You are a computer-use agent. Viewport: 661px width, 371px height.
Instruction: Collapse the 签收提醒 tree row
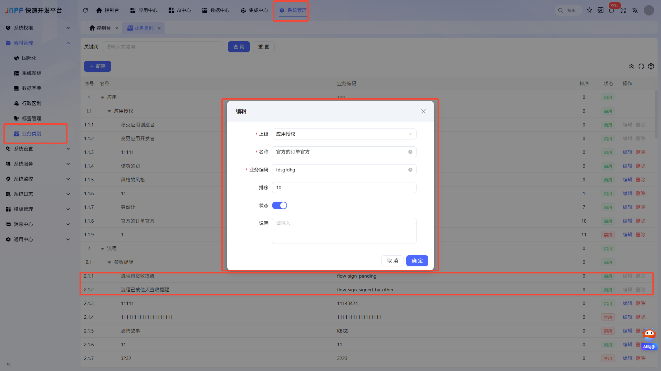pos(109,262)
